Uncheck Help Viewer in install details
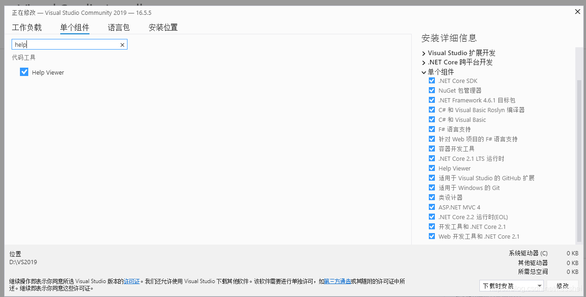 432,168
